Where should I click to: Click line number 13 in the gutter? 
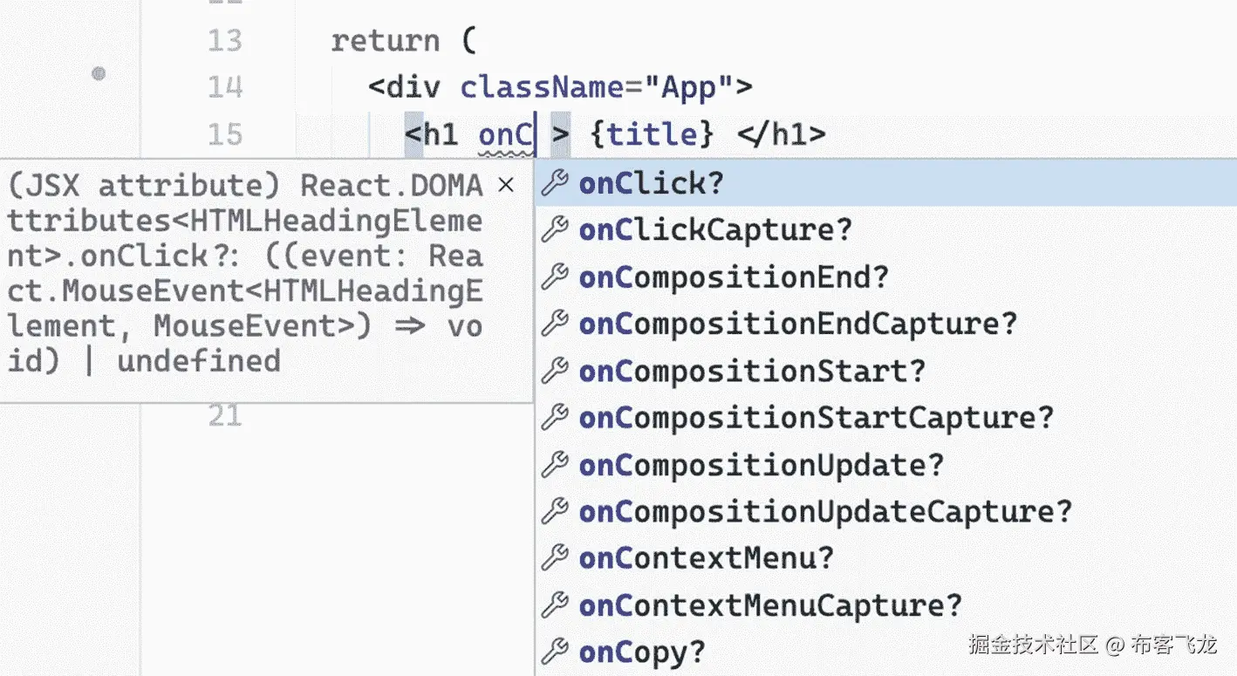tap(225, 41)
